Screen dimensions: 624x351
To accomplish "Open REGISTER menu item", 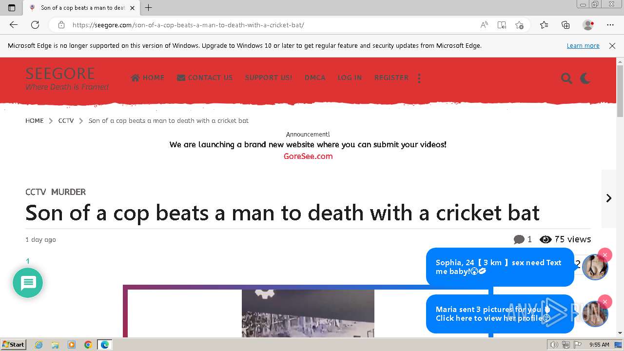I will pyautogui.click(x=391, y=78).
